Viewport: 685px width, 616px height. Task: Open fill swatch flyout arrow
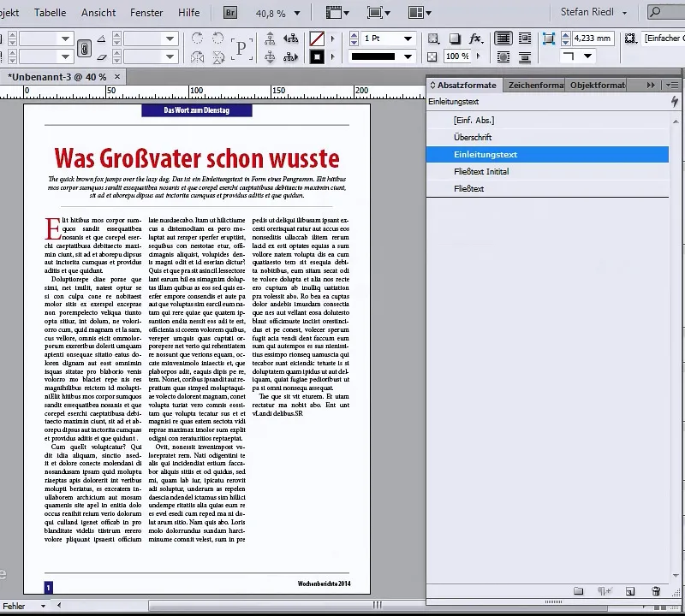[333, 38]
